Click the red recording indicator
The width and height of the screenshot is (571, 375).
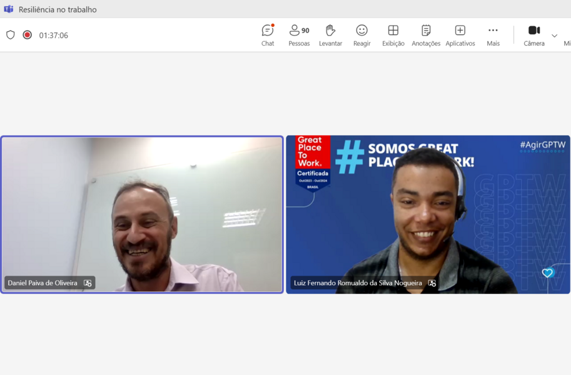[x=27, y=35]
